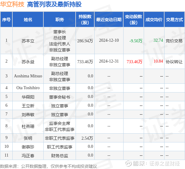The image size is (185, 169).
Task: Click the green -9.50万 change value
Action: 136,41
